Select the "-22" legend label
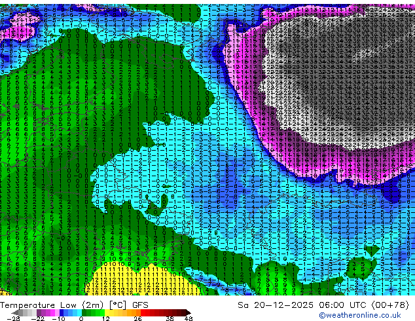 [38, 318]
